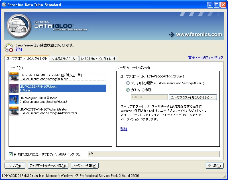The height and width of the screenshot is (180, 228).
Task: Click アップデートをチェックする(U) button
Action: click(48, 166)
